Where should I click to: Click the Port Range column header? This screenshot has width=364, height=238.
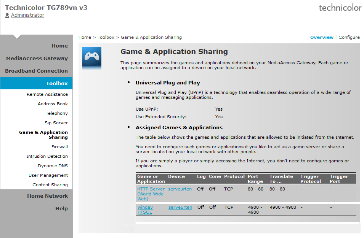tap(255, 179)
